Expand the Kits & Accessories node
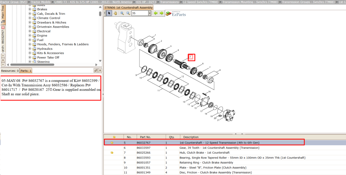346x175 pixels. 30,53
